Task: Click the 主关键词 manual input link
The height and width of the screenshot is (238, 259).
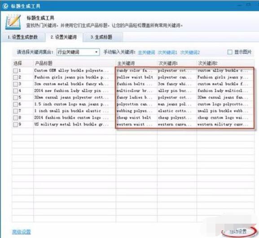Action: [x=146, y=52]
